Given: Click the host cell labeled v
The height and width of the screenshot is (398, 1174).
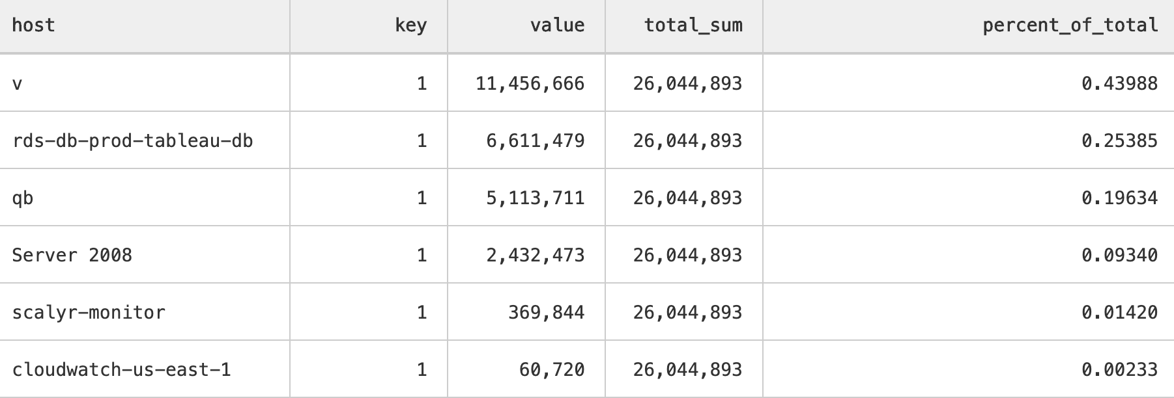Looking at the screenshot, I should [18, 83].
